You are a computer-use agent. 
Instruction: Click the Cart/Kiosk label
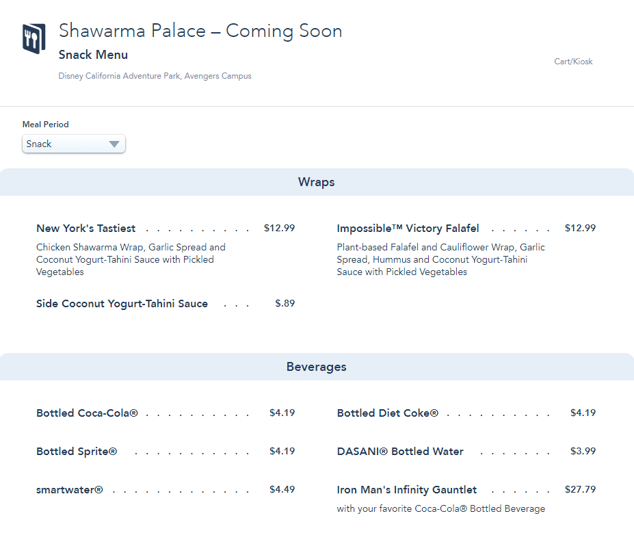pos(573,62)
